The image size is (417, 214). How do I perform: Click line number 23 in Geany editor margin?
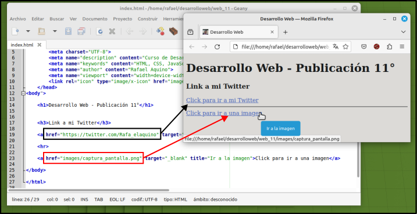pos(13,158)
